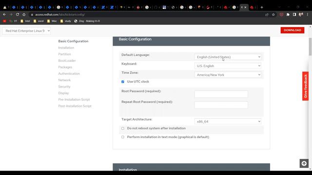The width and height of the screenshot is (312, 175).
Task: Click the browser forward arrow
Action: pyautogui.click(x=11, y=15)
